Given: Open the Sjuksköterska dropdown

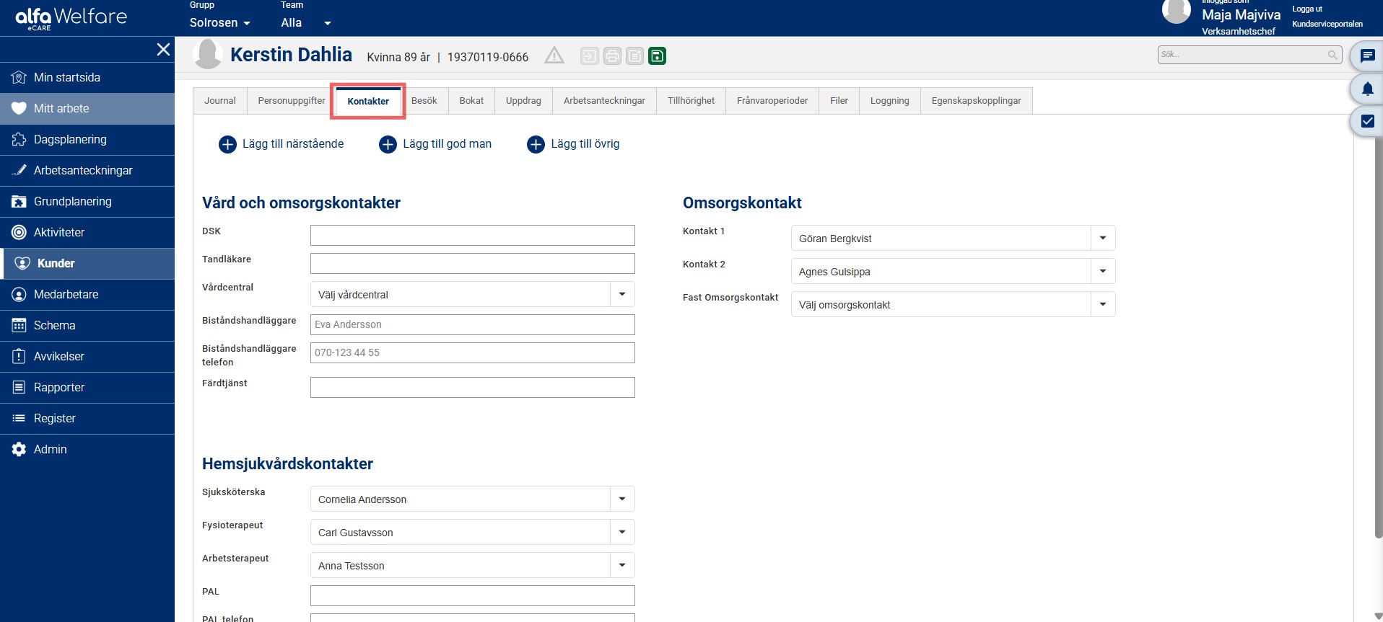Looking at the screenshot, I should click(622, 499).
